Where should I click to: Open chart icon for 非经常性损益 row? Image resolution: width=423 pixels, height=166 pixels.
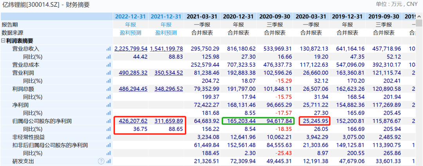click(108, 137)
